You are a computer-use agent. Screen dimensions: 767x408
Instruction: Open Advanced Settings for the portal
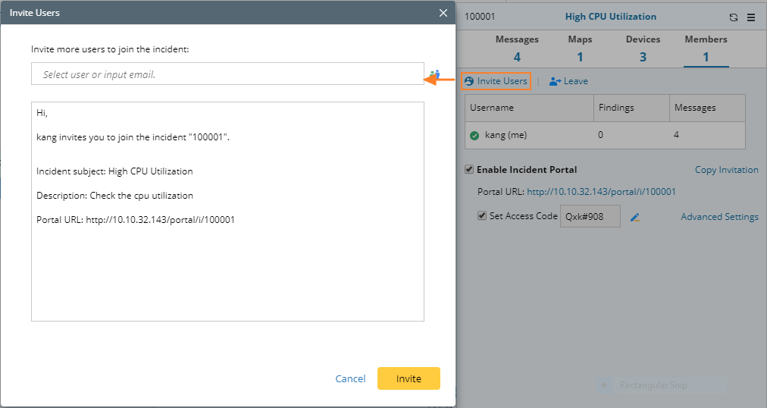(x=719, y=217)
